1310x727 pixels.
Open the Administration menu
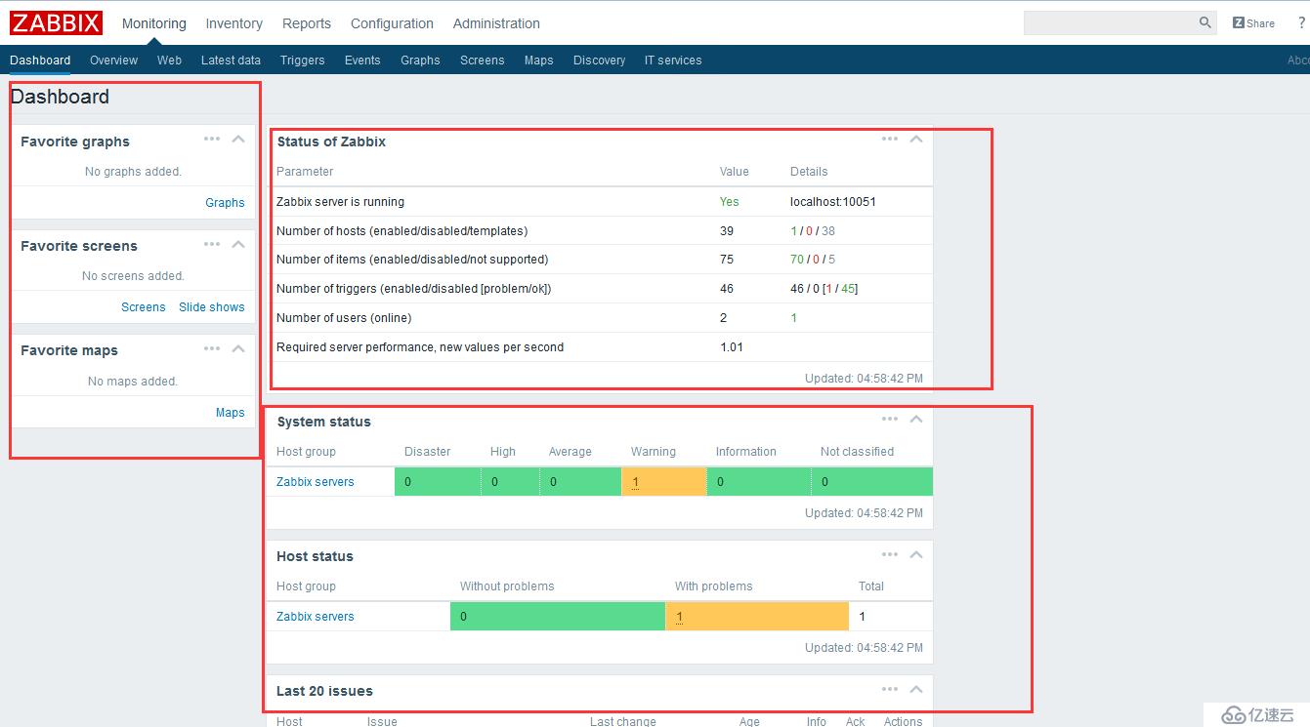tap(496, 23)
